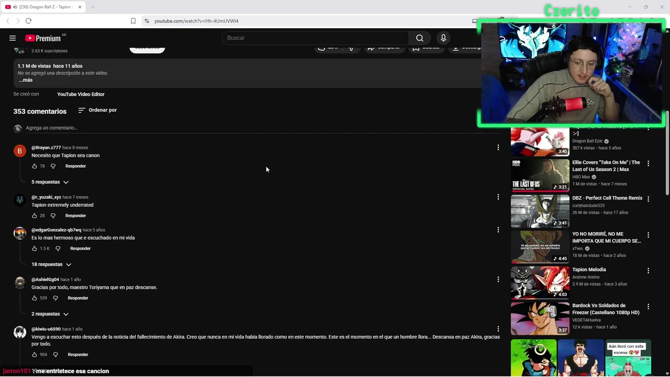The height and width of the screenshot is (377, 670).
Task: Click the browser address bar URL
Action: pyautogui.click(x=196, y=21)
